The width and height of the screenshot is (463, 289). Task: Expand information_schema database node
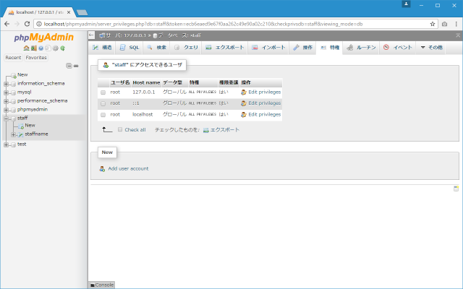[x=6, y=84]
